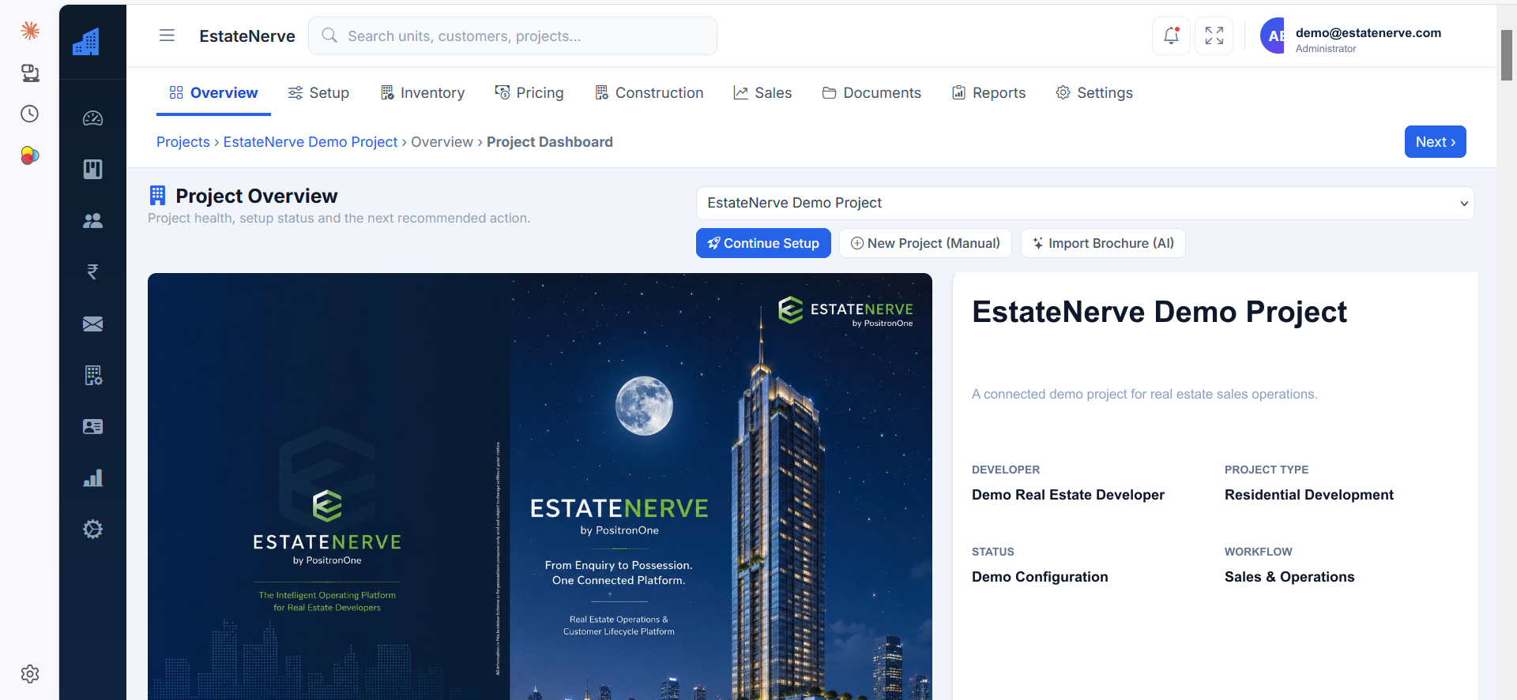Screen dimensions: 1517x700
Task: Click the AE user avatar
Action: tap(1272, 36)
